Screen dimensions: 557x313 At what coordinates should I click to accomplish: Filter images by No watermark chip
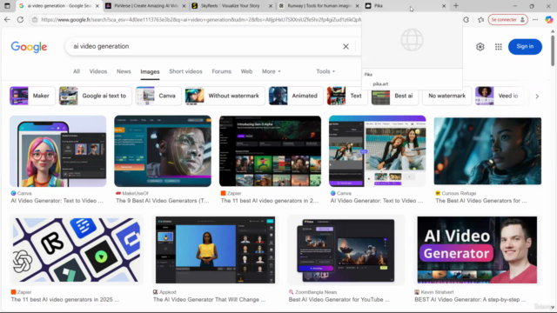click(x=446, y=96)
